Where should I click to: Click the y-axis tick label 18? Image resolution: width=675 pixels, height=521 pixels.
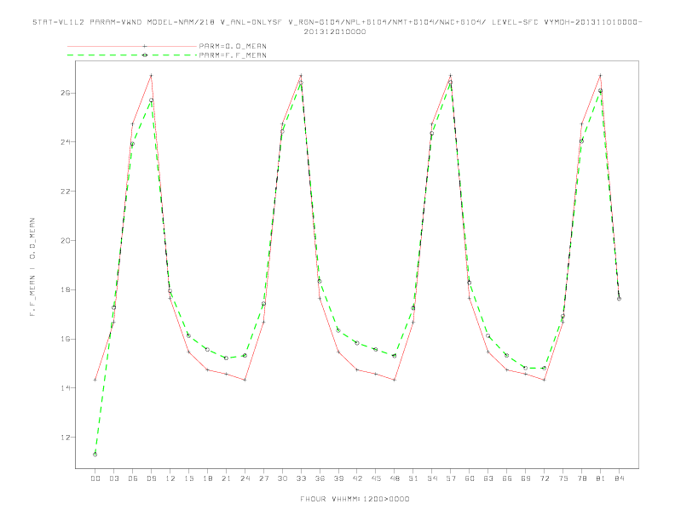click(x=65, y=289)
